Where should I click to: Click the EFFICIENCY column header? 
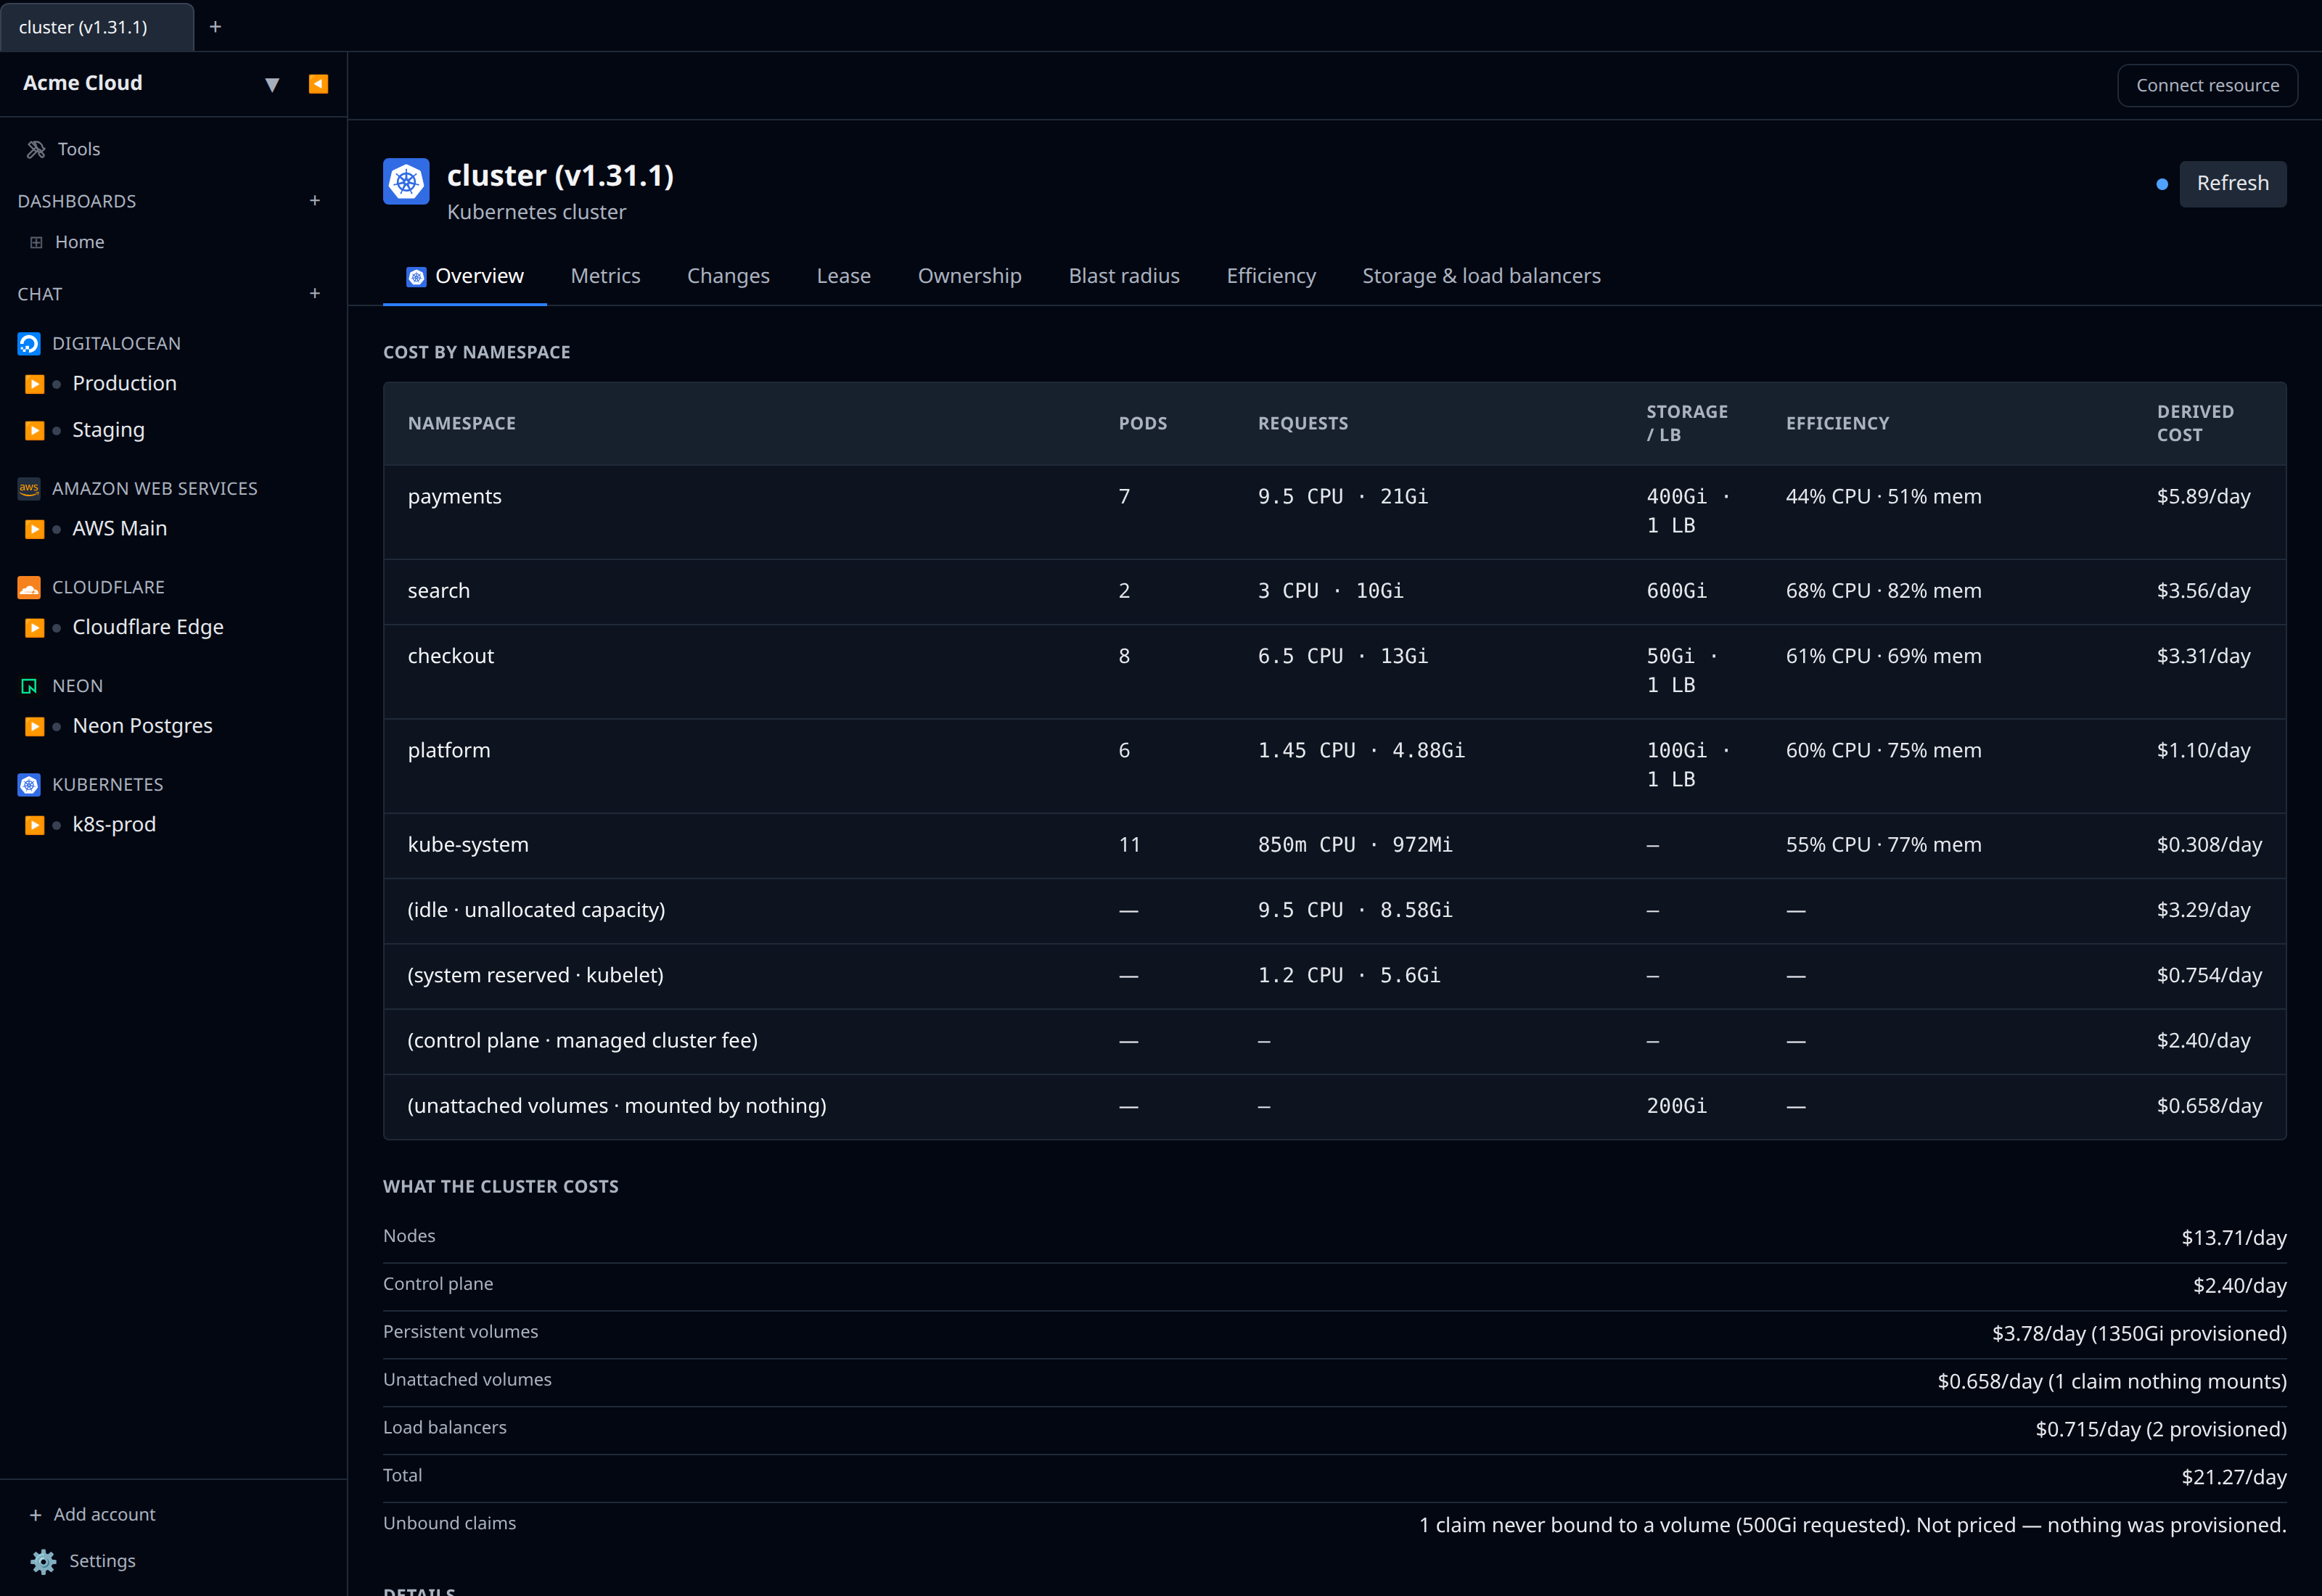pyautogui.click(x=1837, y=424)
